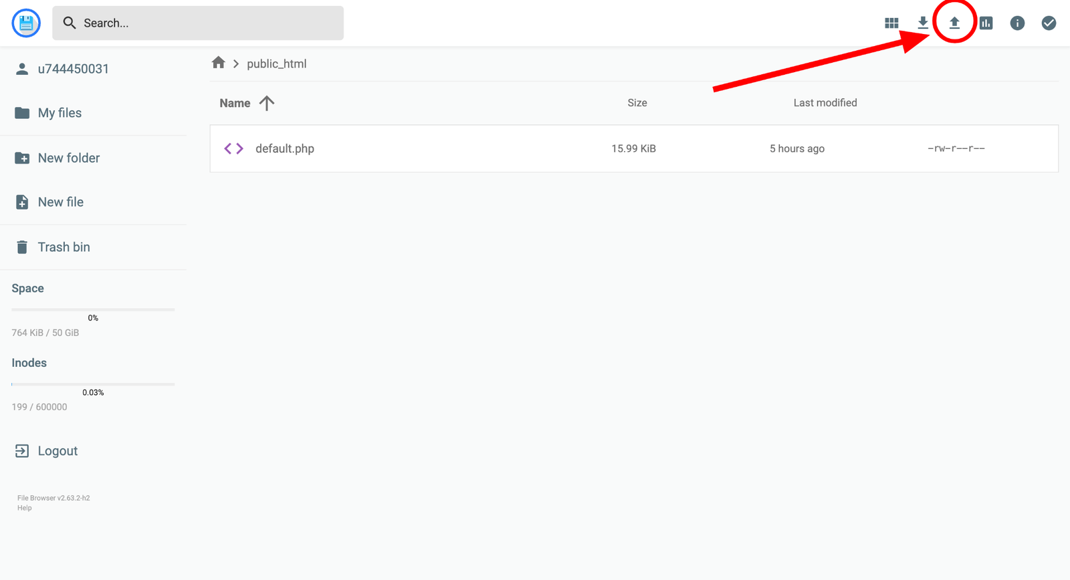Click the exit icon beside Logout
Screen dimensions: 1070x580
pyautogui.click(x=22, y=451)
